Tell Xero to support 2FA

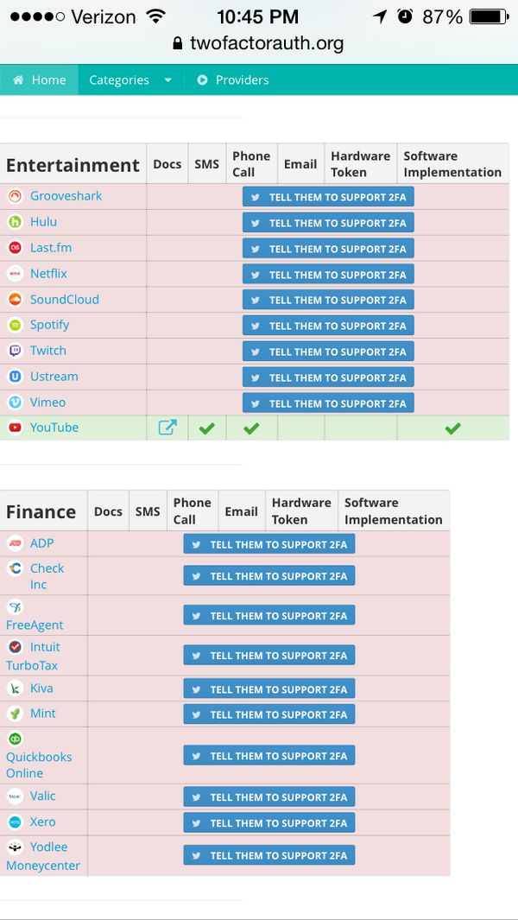coord(269,822)
